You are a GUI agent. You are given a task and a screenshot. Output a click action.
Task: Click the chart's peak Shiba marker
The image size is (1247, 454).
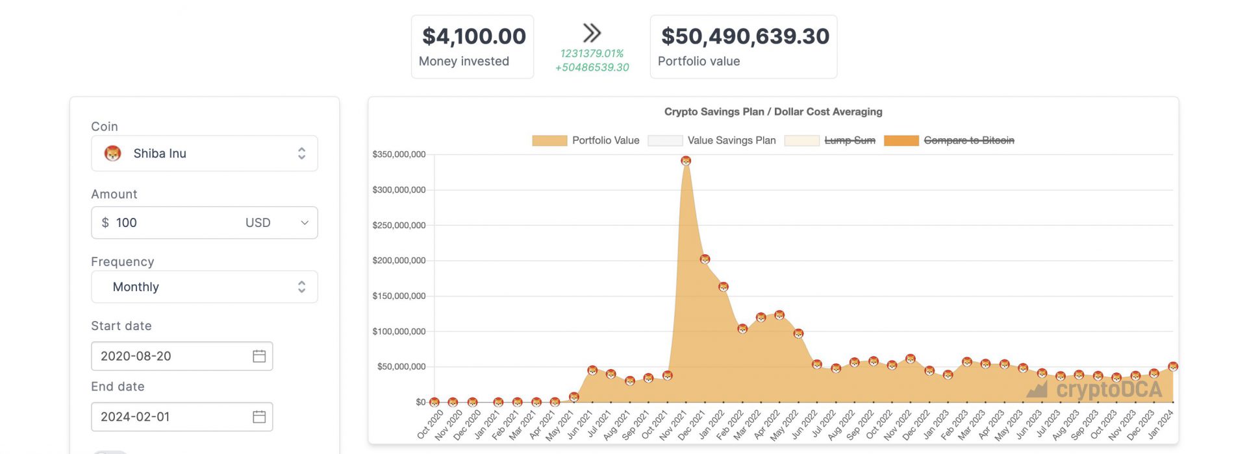pyautogui.click(x=686, y=161)
